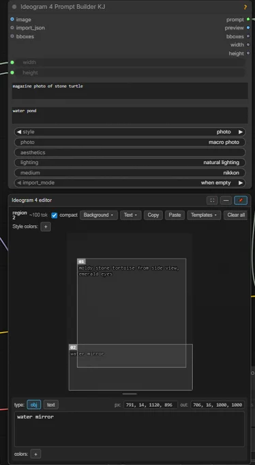Click the water pond textbox

click(x=130, y=116)
